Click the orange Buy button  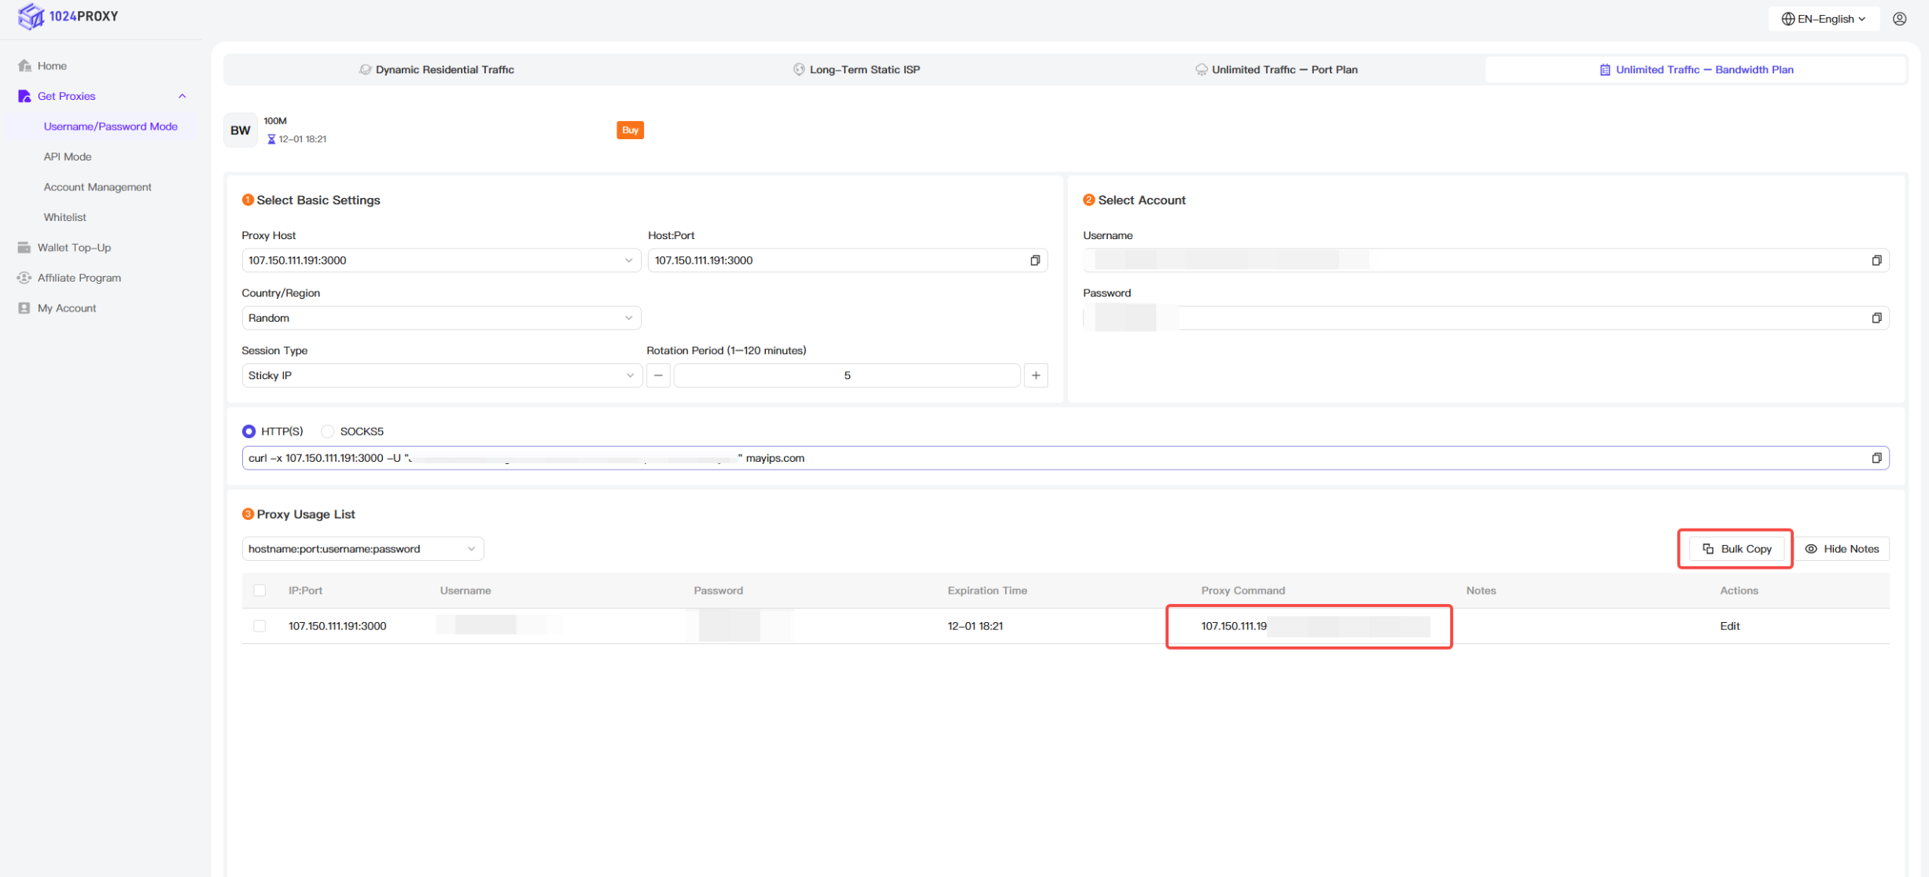(630, 130)
